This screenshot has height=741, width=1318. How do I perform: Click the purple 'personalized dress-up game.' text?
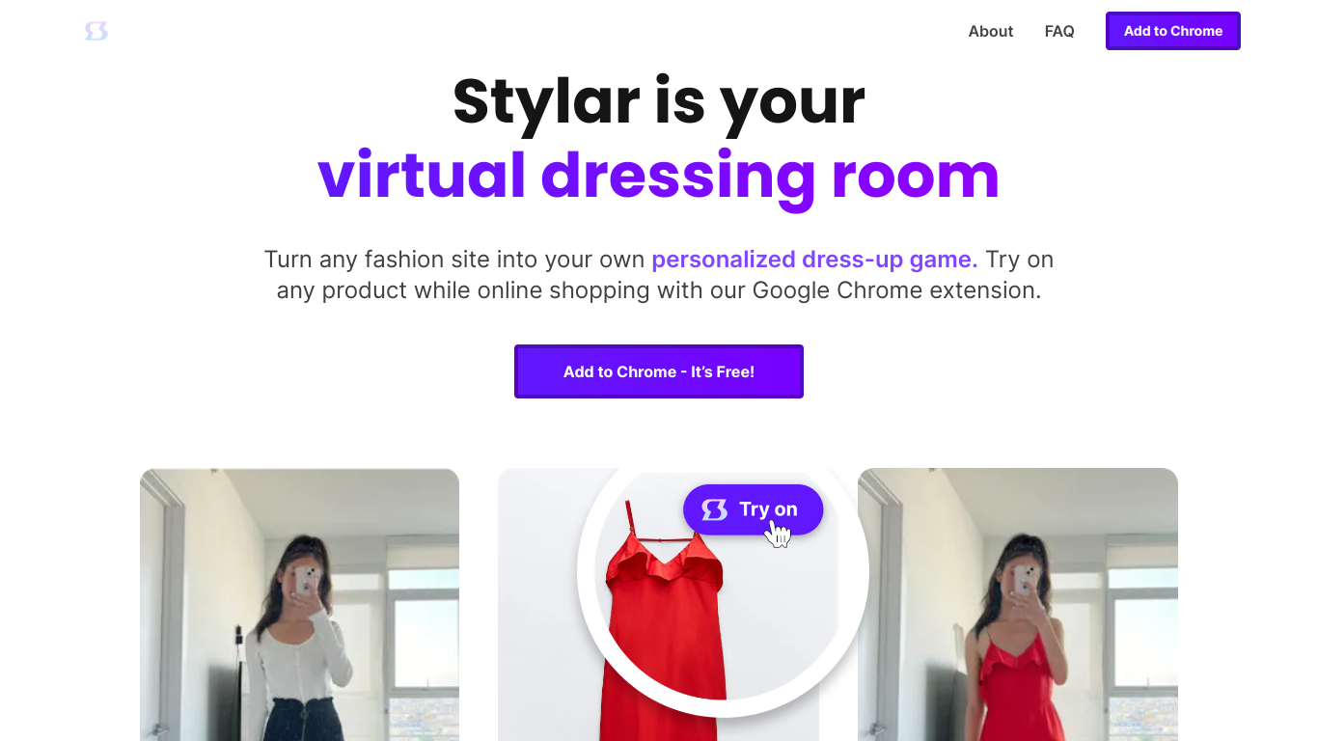pyautogui.click(x=814, y=260)
